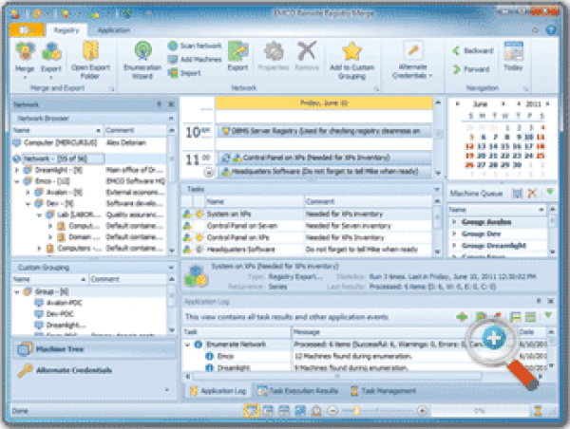Click the Merge ribbon icon
Image resolution: width=570 pixels, height=429 pixels.
click(x=25, y=58)
